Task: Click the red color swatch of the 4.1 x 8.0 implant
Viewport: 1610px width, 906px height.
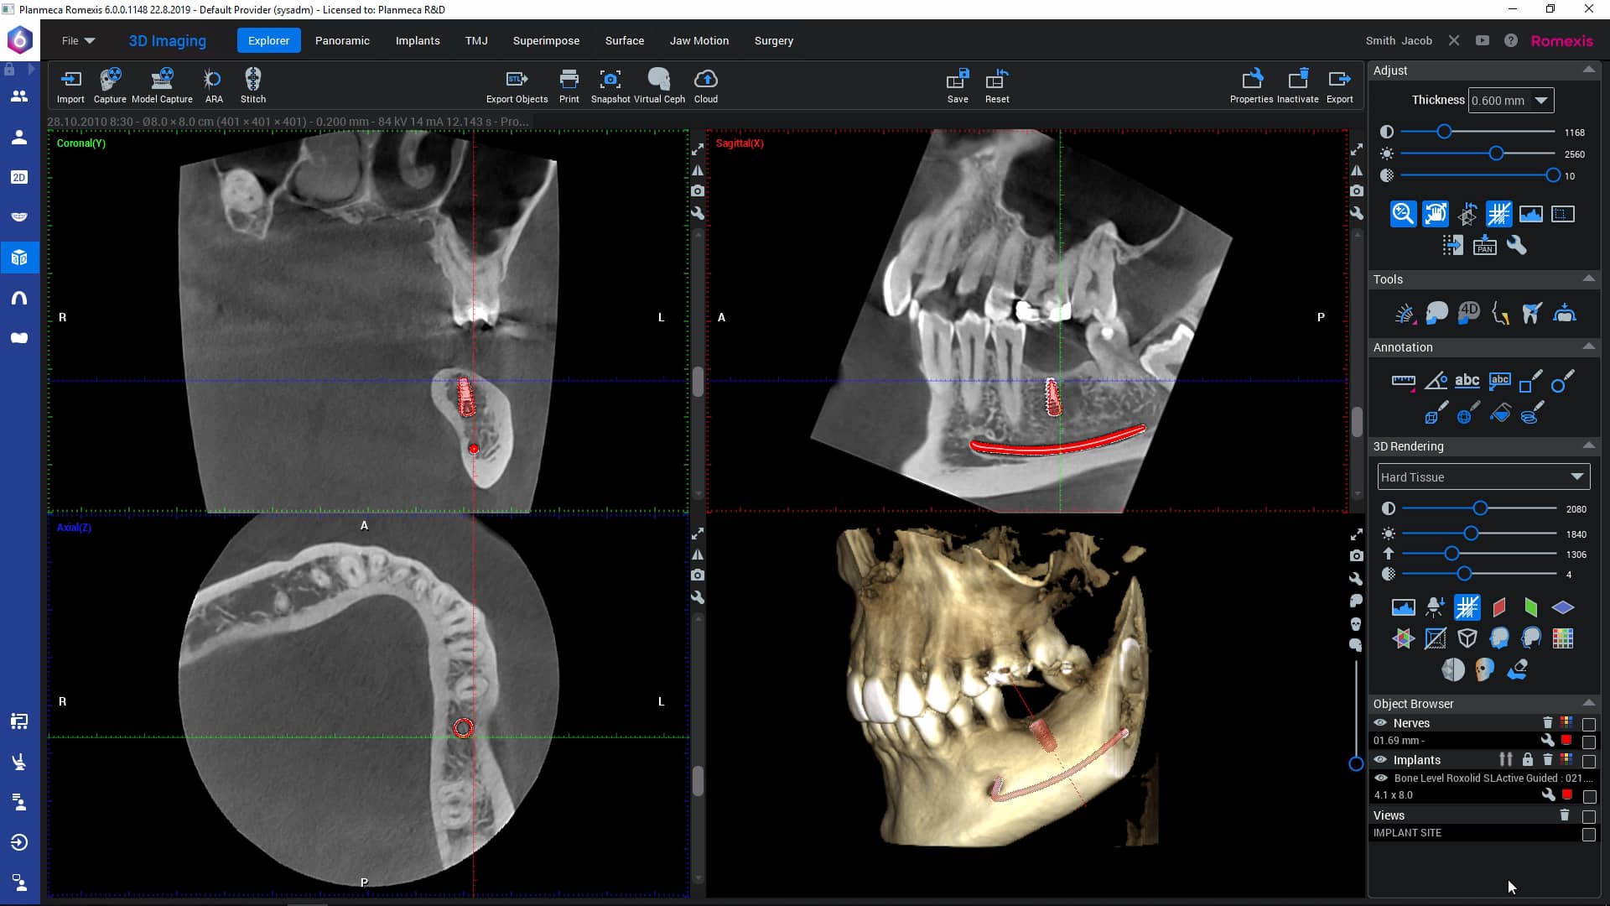Action: click(x=1568, y=794)
